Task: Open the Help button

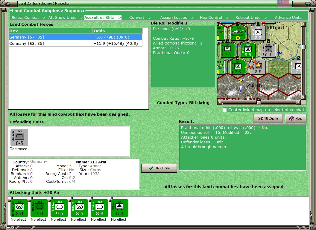Action: 296,119
